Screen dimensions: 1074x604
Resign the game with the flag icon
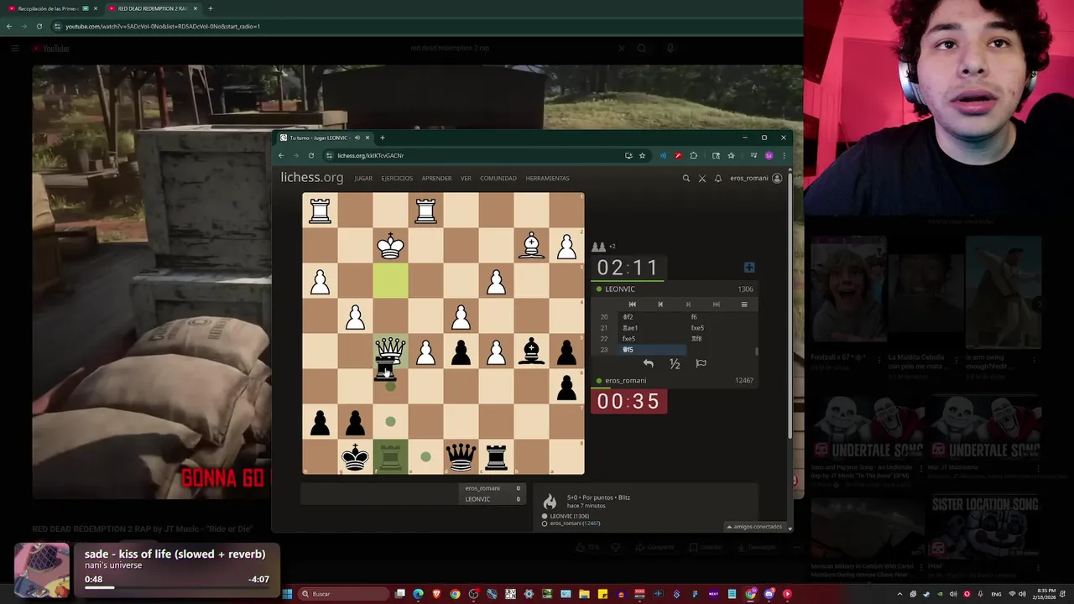tap(701, 363)
